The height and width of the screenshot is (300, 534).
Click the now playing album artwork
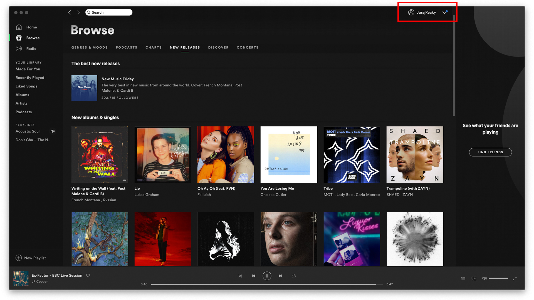pyautogui.click(x=21, y=278)
